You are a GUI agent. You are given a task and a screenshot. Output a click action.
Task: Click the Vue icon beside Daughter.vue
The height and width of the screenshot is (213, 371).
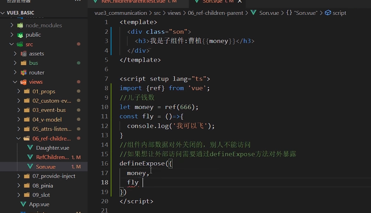pos(30,148)
